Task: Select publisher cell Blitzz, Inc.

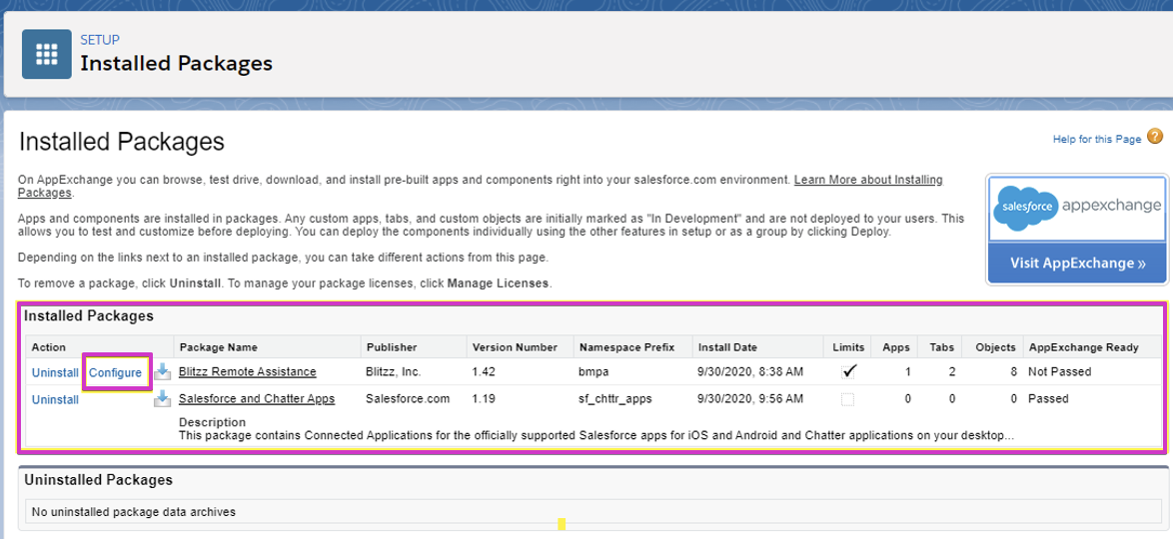Action: point(394,372)
